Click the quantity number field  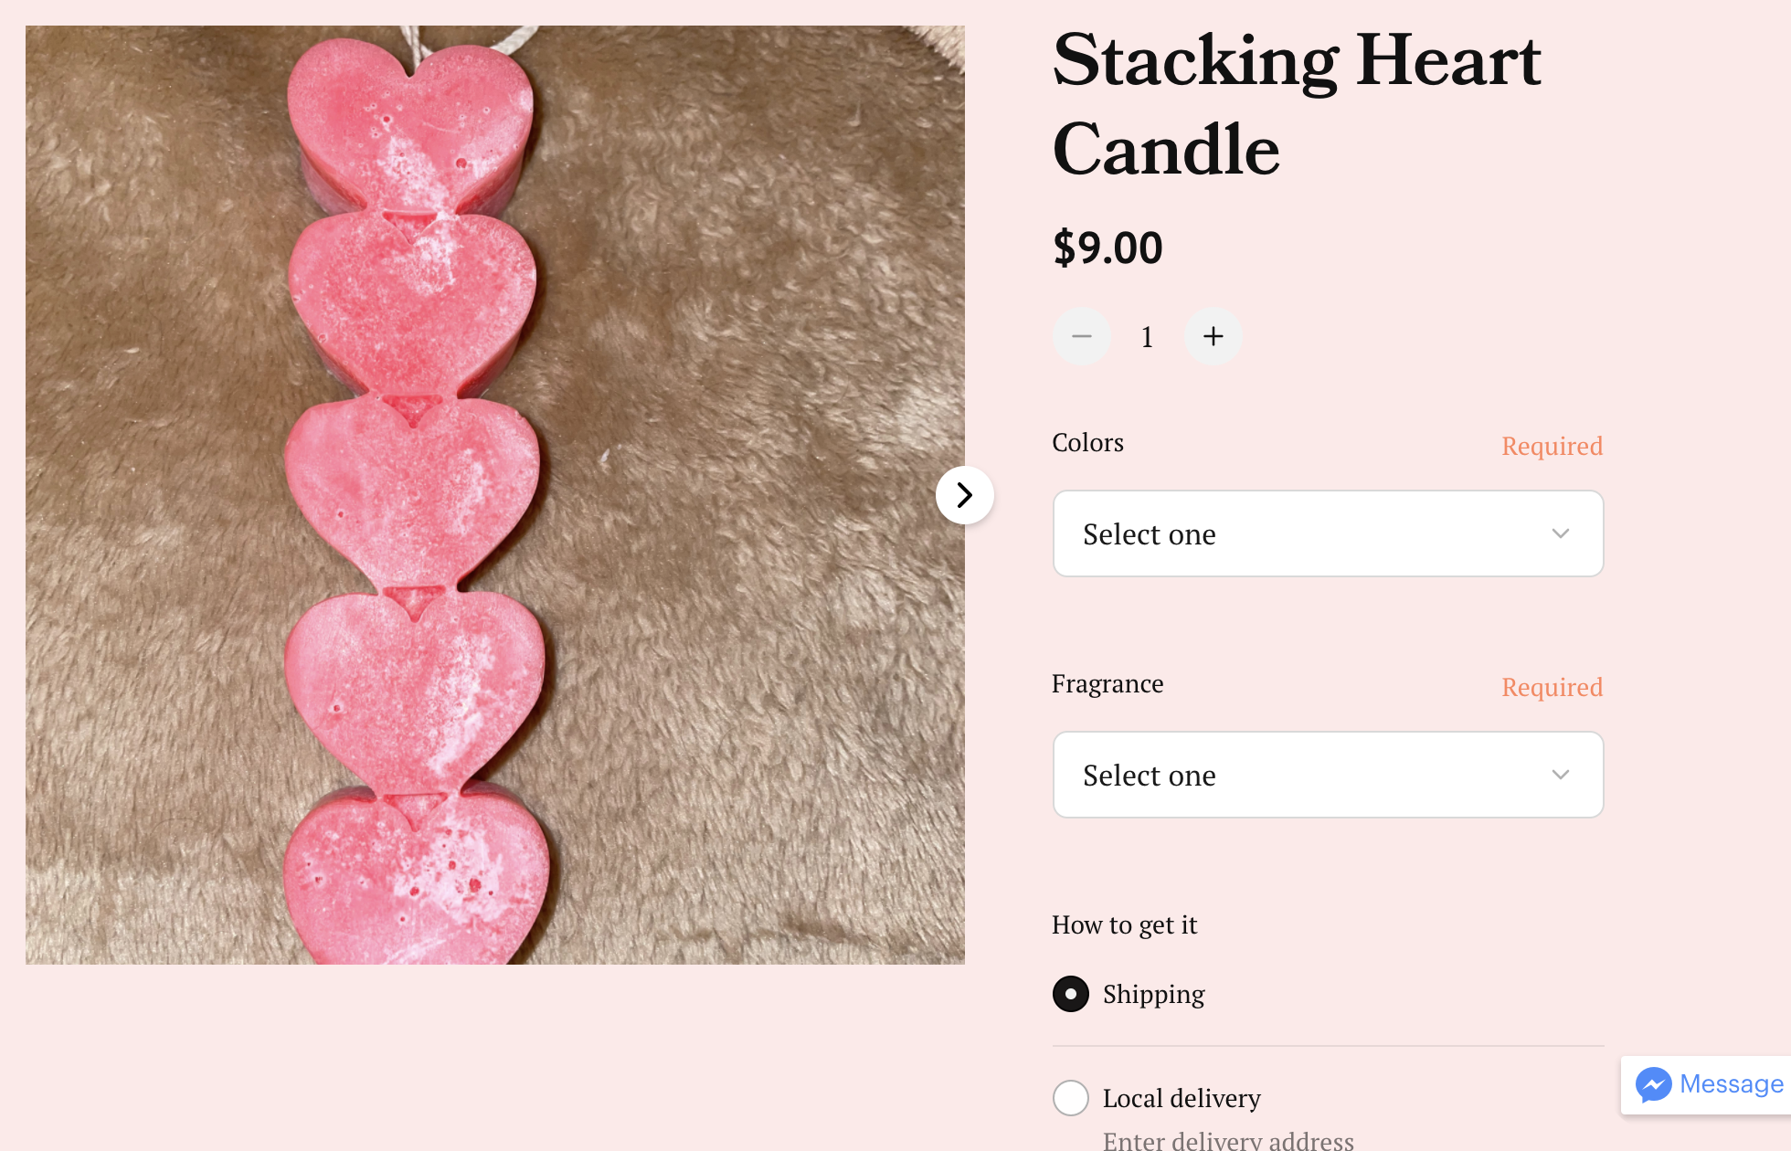1147,337
